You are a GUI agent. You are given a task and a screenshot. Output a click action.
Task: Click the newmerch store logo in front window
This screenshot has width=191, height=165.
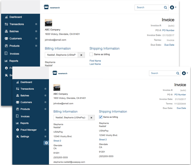coord(60,73)
